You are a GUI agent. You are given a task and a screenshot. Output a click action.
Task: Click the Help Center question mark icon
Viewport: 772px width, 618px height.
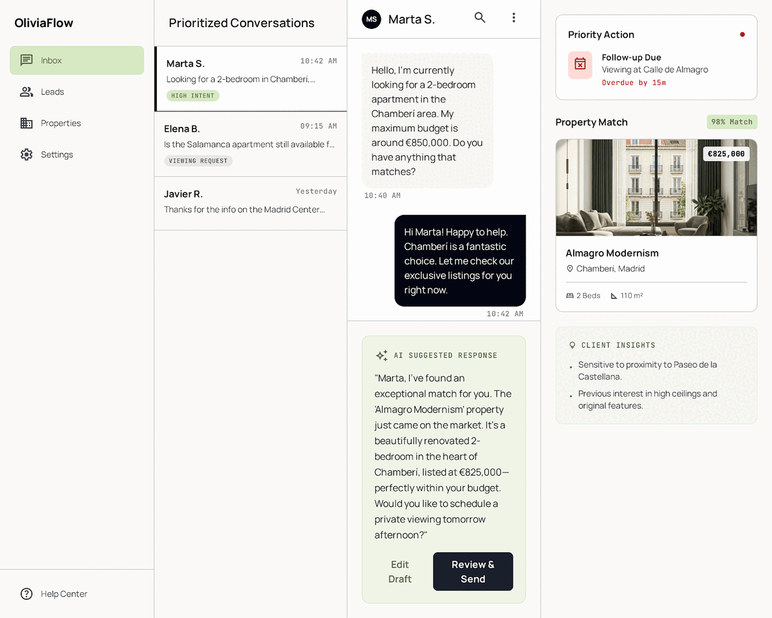point(26,594)
